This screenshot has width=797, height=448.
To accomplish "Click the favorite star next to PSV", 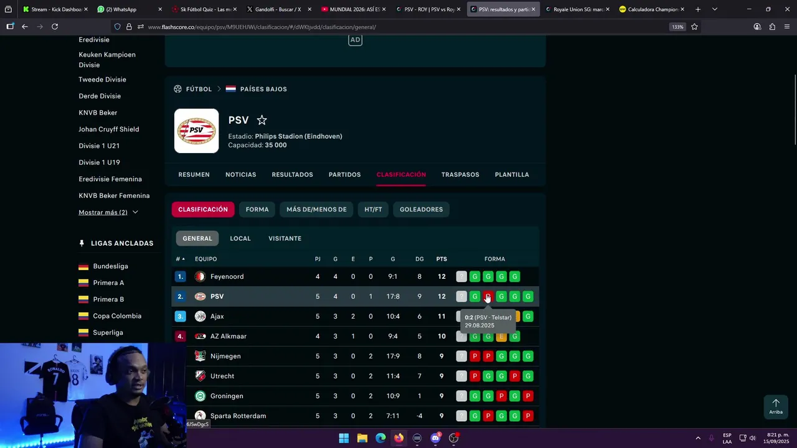I will [262, 120].
